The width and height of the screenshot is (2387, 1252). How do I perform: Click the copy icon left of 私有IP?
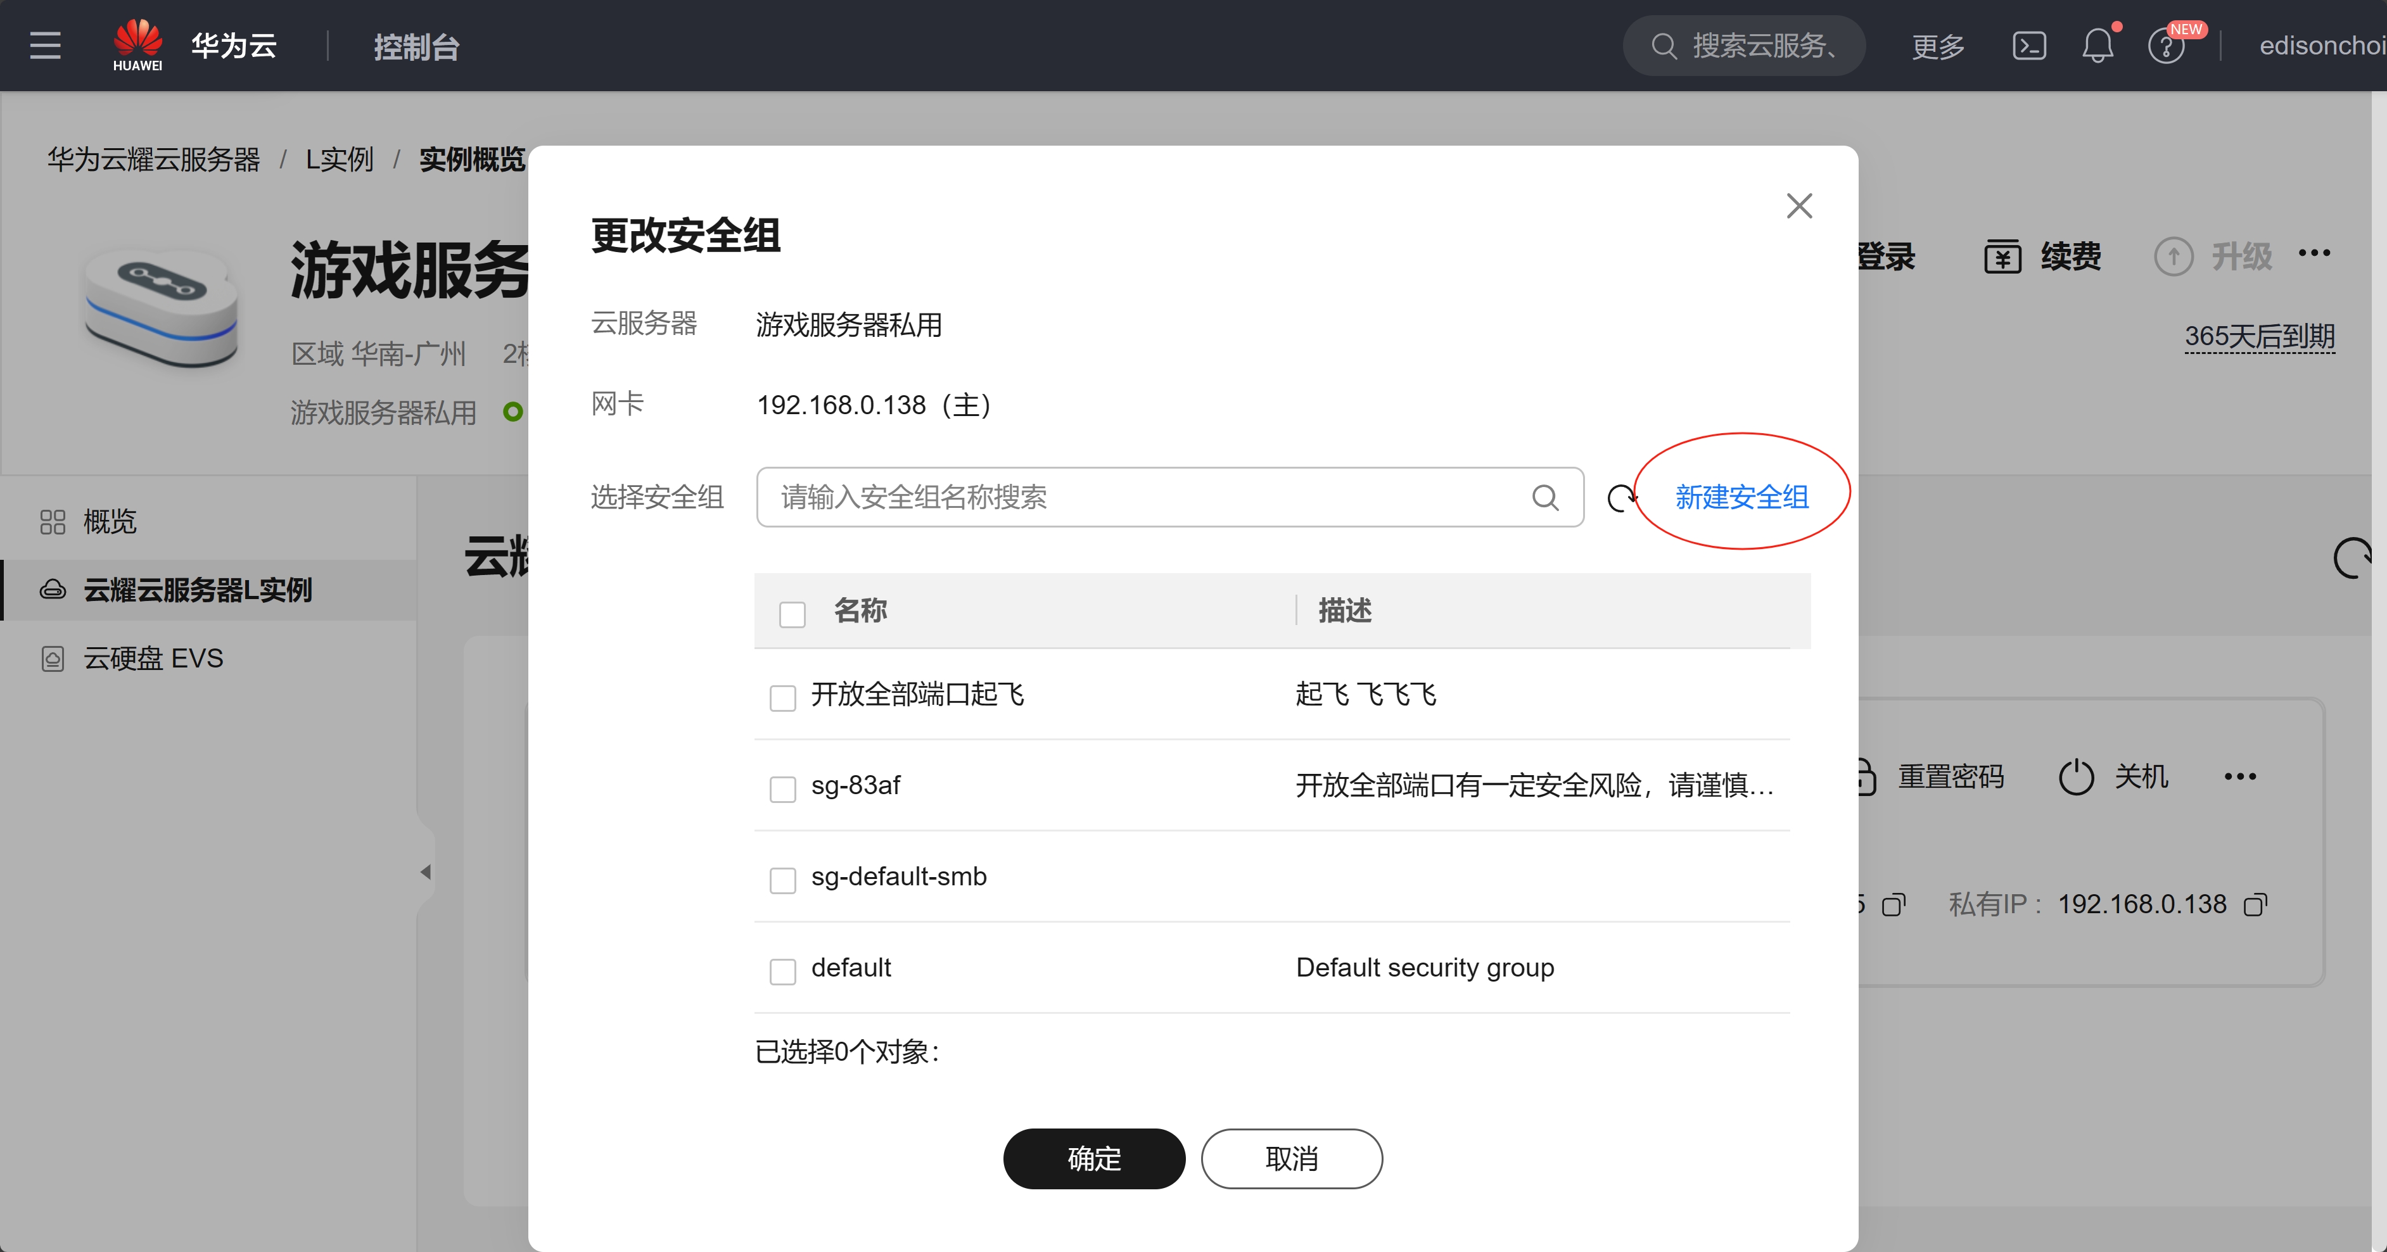(1894, 905)
